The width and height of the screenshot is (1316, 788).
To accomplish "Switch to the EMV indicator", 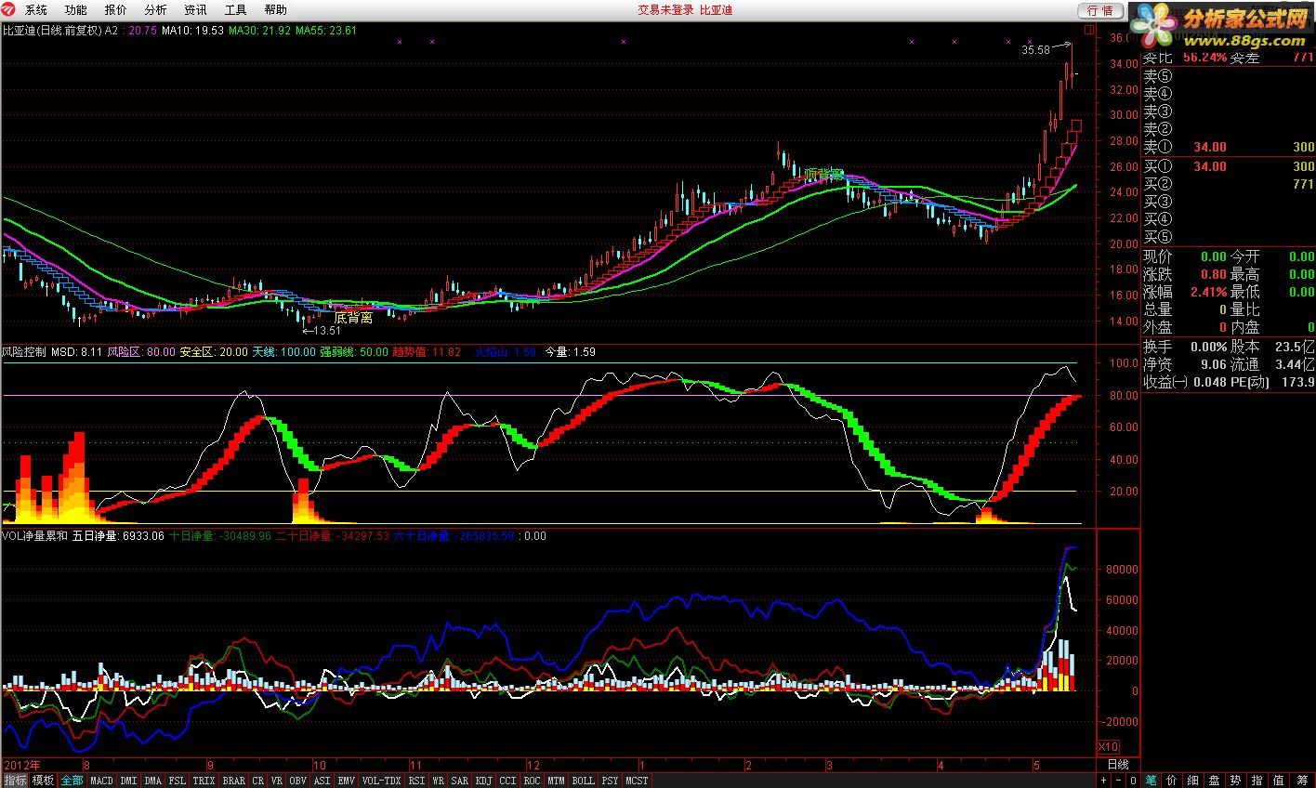I will click(347, 781).
